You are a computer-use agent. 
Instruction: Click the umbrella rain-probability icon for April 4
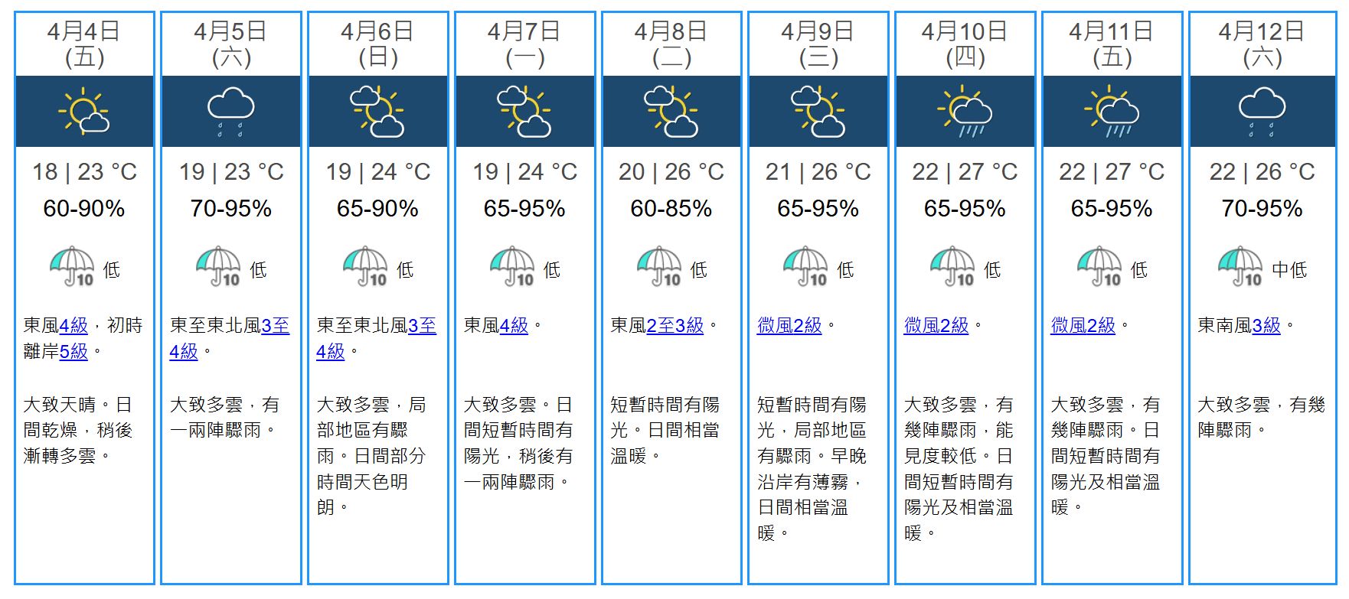73,267
